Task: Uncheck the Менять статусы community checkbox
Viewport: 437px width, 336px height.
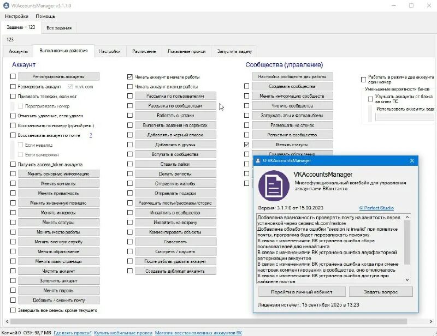Action: coord(247,145)
